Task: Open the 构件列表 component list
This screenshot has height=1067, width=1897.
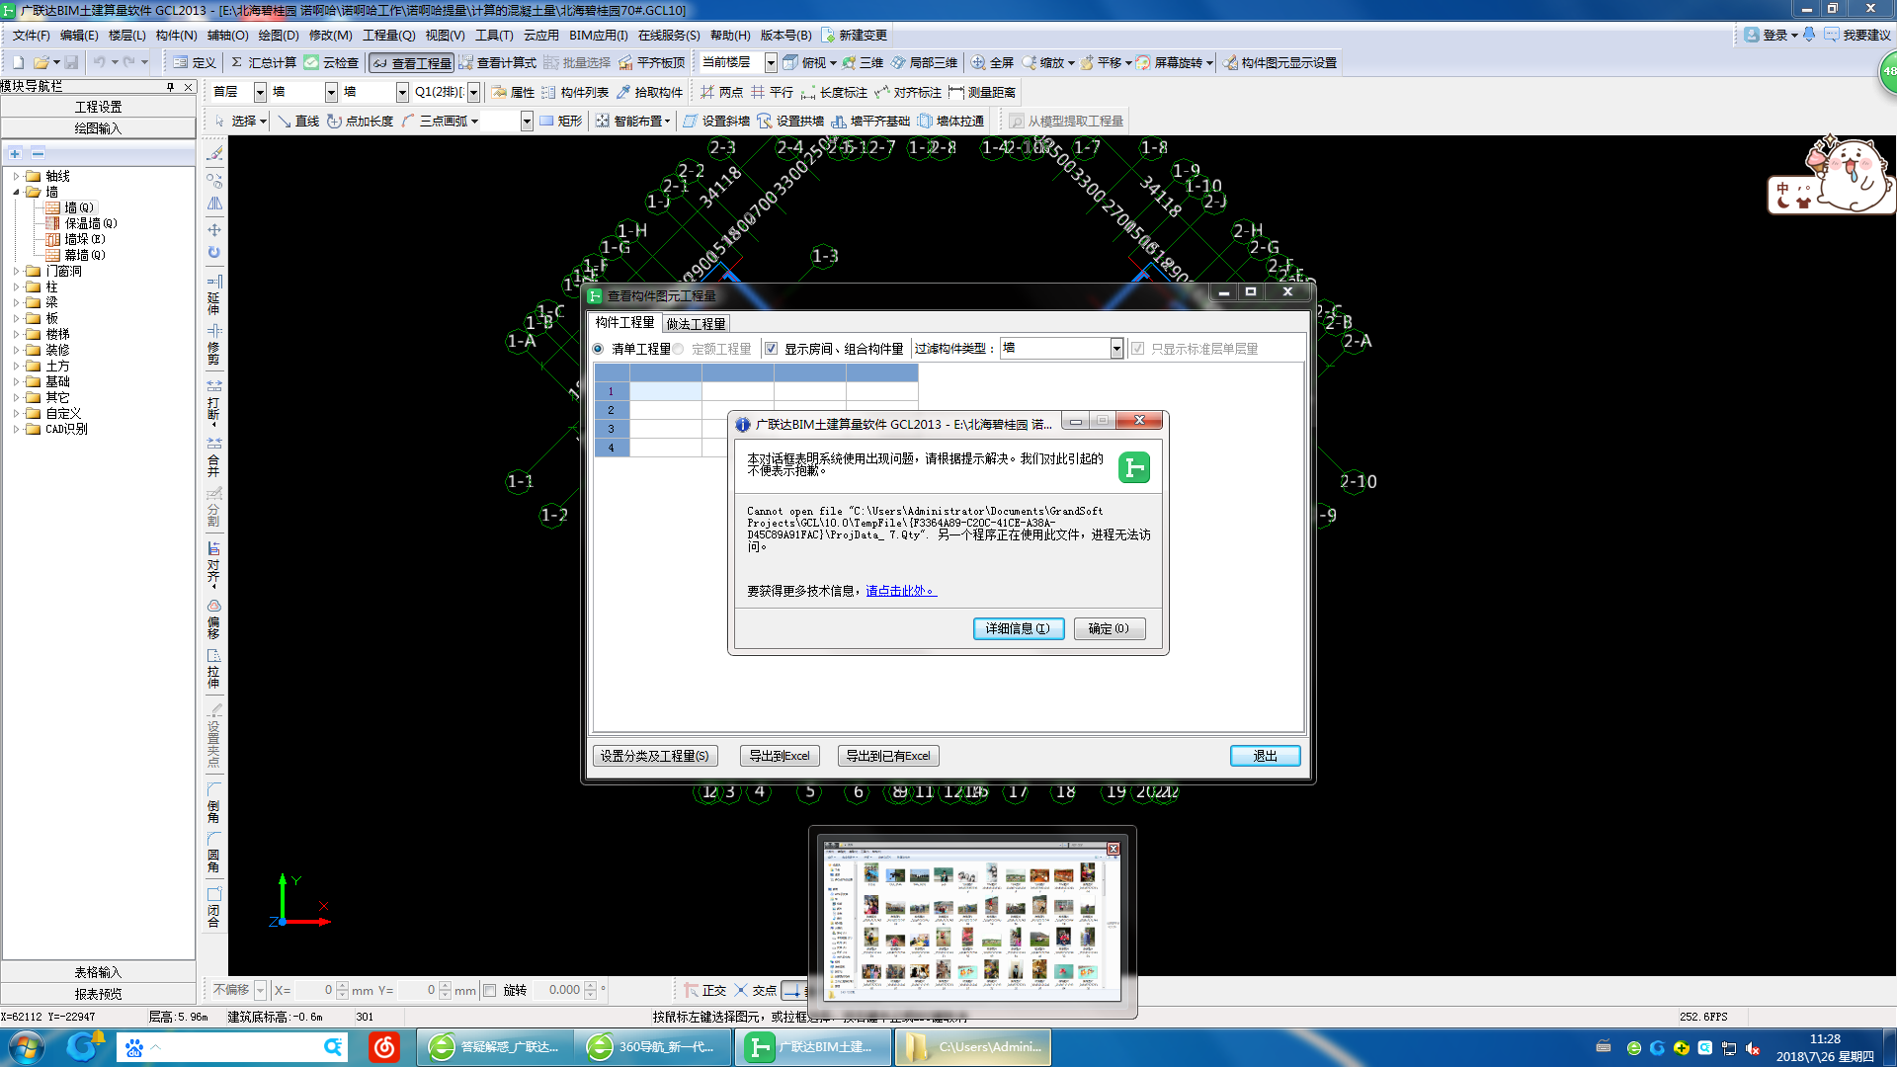Action: click(575, 92)
